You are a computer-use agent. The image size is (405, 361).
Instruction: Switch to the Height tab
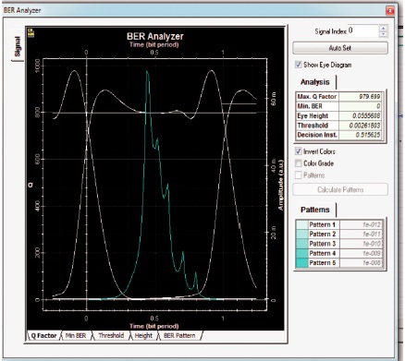pyautogui.click(x=143, y=335)
